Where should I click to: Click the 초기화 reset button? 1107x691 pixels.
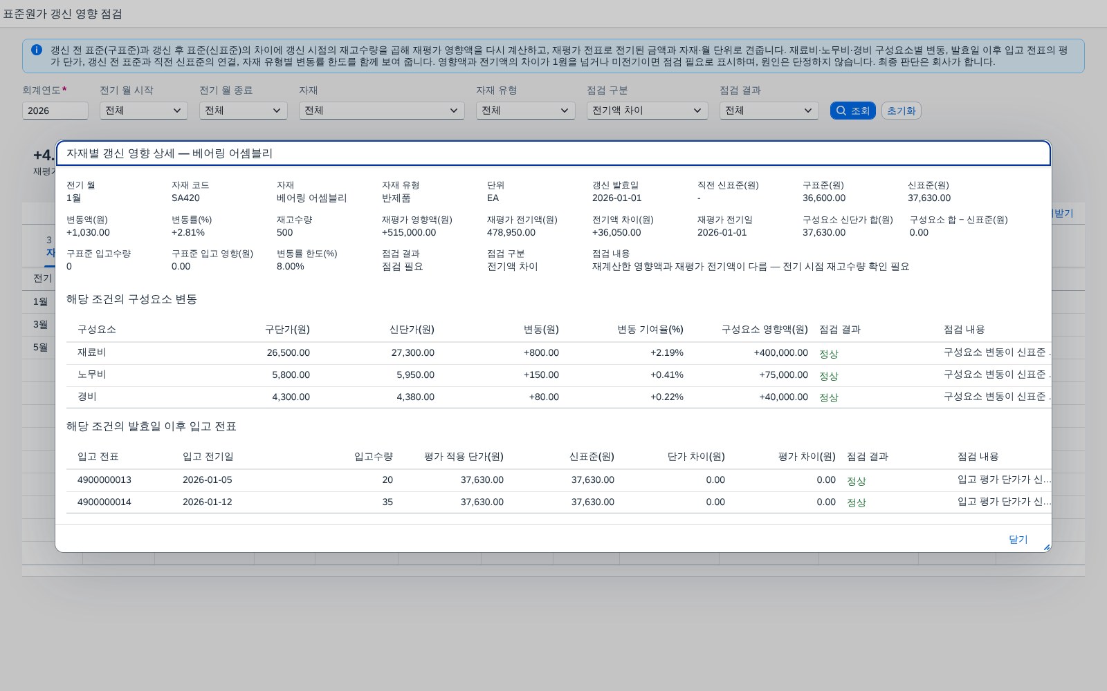pyautogui.click(x=901, y=111)
